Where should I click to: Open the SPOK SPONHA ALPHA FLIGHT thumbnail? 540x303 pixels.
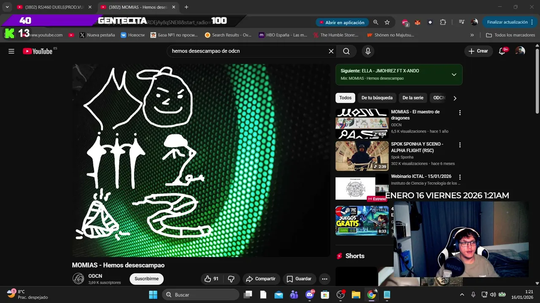[362, 156]
